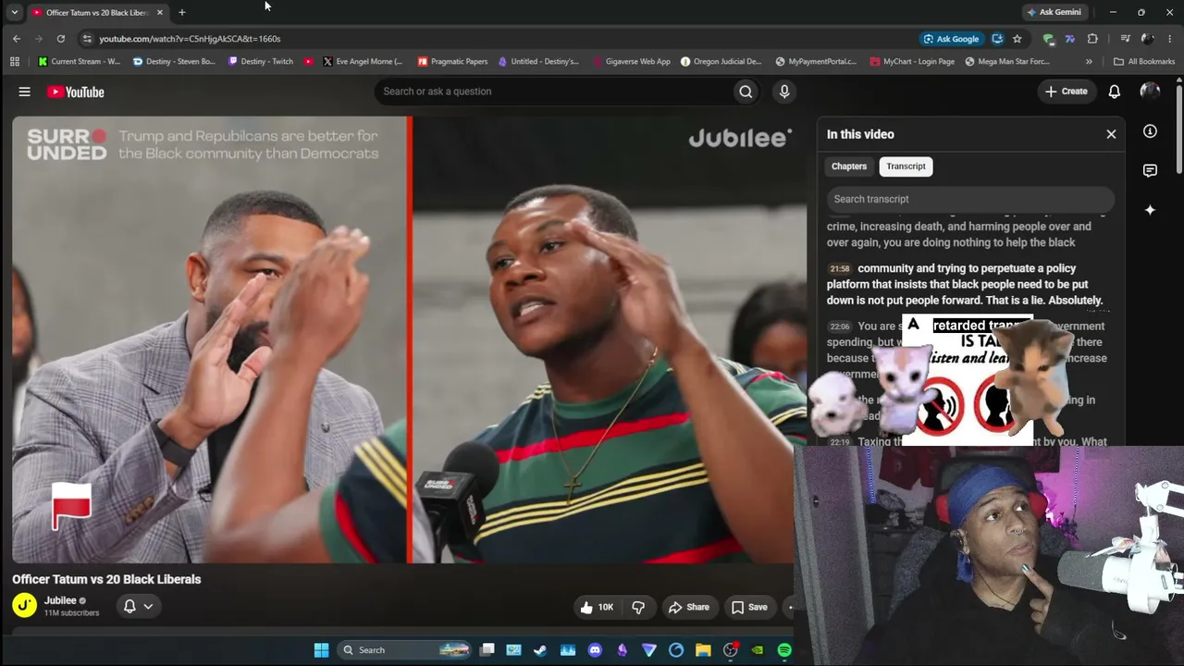The image size is (1184, 666).
Task: Open Discord from the taskbar
Action: coord(595,650)
